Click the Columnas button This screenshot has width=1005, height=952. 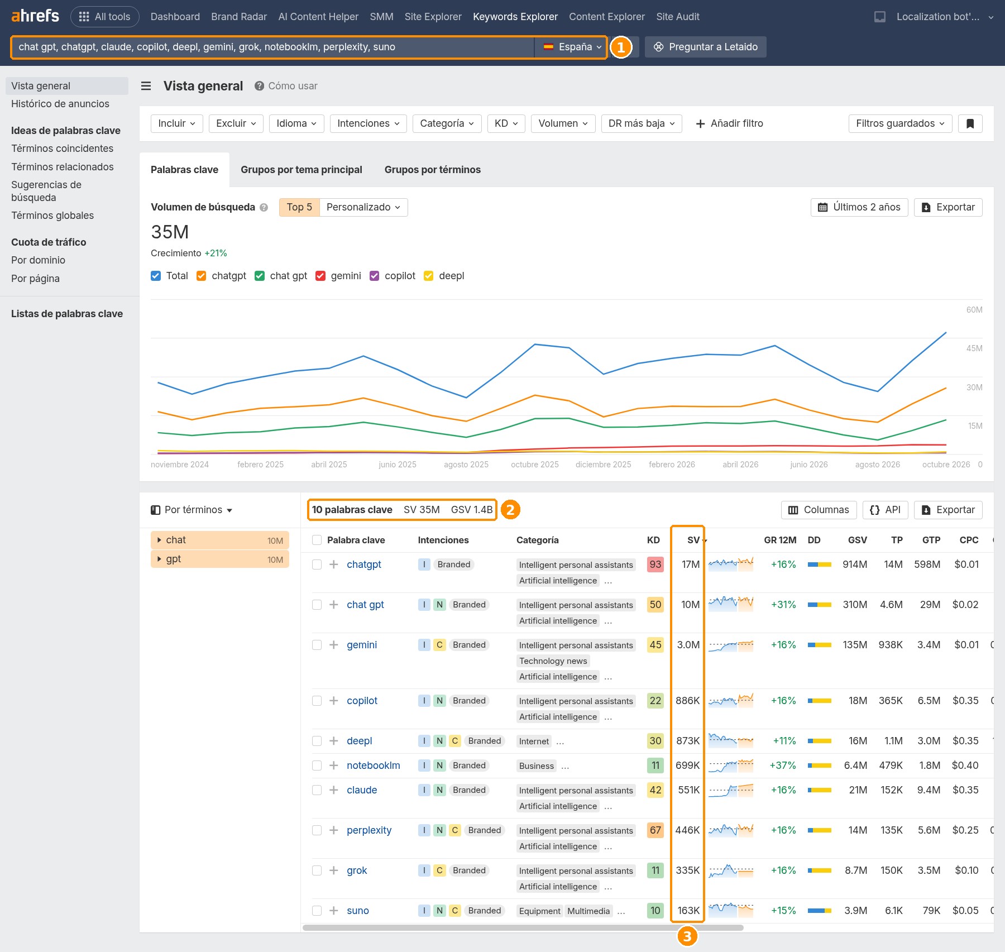(819, 510)
